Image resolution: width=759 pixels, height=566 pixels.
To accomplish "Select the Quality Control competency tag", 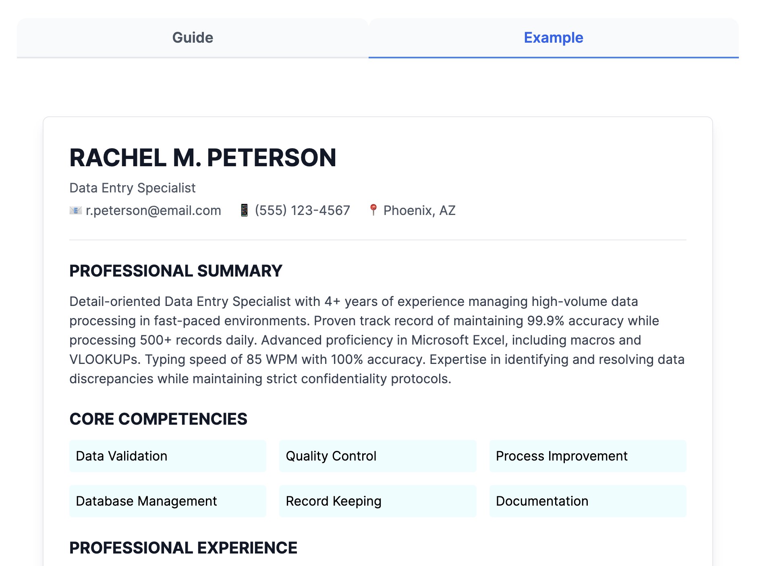I will click(x=377, y=456).
